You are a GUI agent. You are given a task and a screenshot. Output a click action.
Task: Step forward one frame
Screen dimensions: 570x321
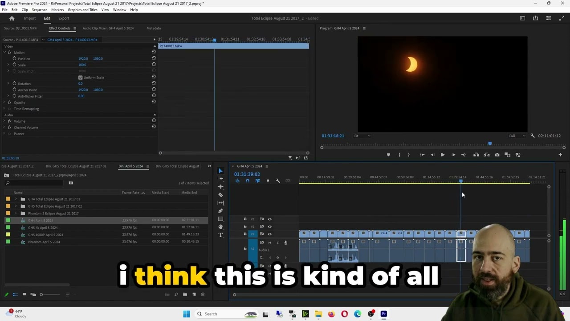pos(453,155)
